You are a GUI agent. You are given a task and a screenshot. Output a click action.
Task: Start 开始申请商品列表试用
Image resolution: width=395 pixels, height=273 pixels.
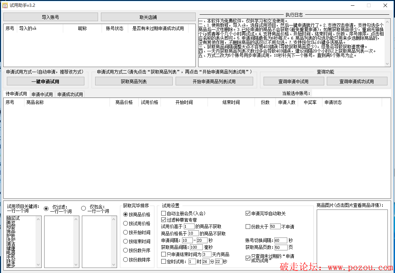[x=214, y=81]
